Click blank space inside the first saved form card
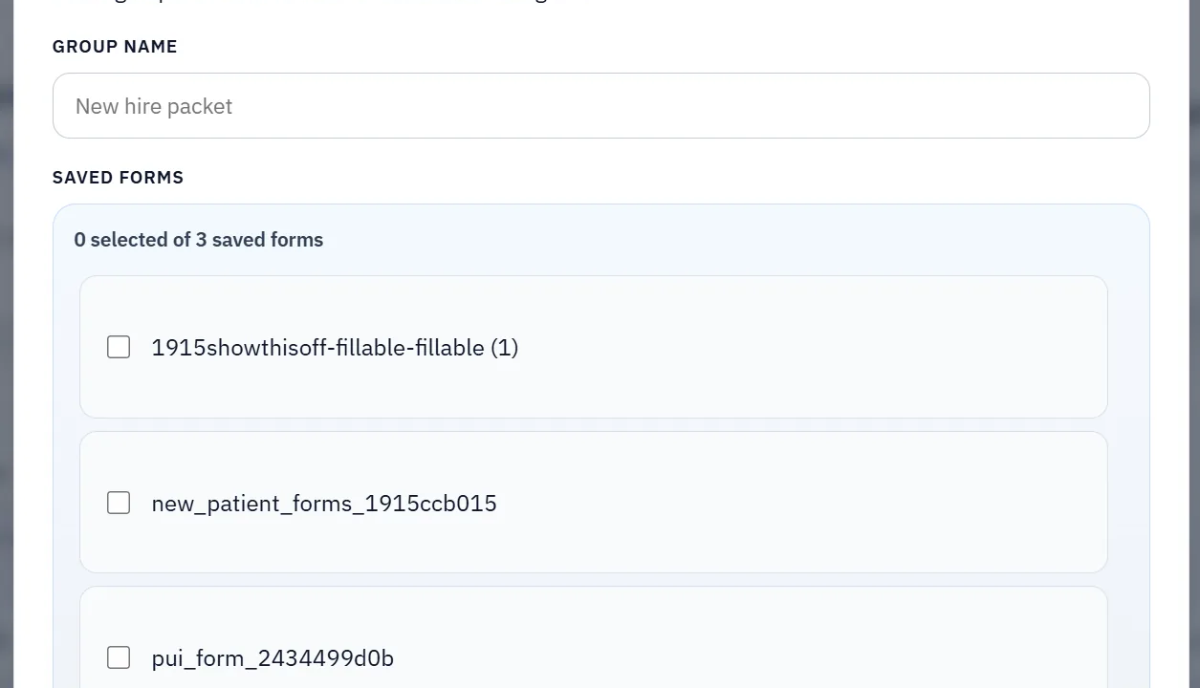The height and width of the screenshot is (688, 1200). pos(813,348)
